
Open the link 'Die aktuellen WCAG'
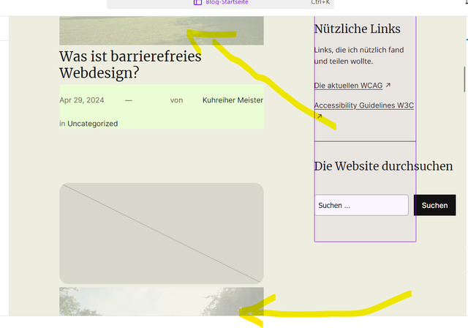point(348,86)
